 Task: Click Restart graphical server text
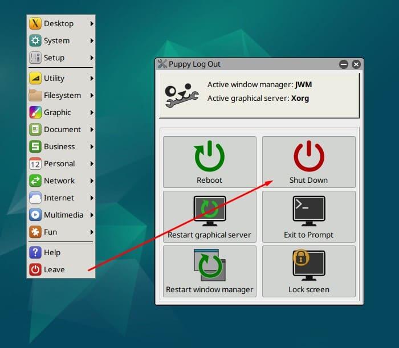coord(209,235)
